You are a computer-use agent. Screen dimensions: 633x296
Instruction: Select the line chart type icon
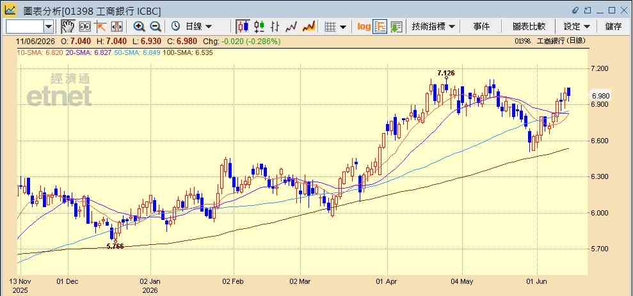[x=291, y=27]
